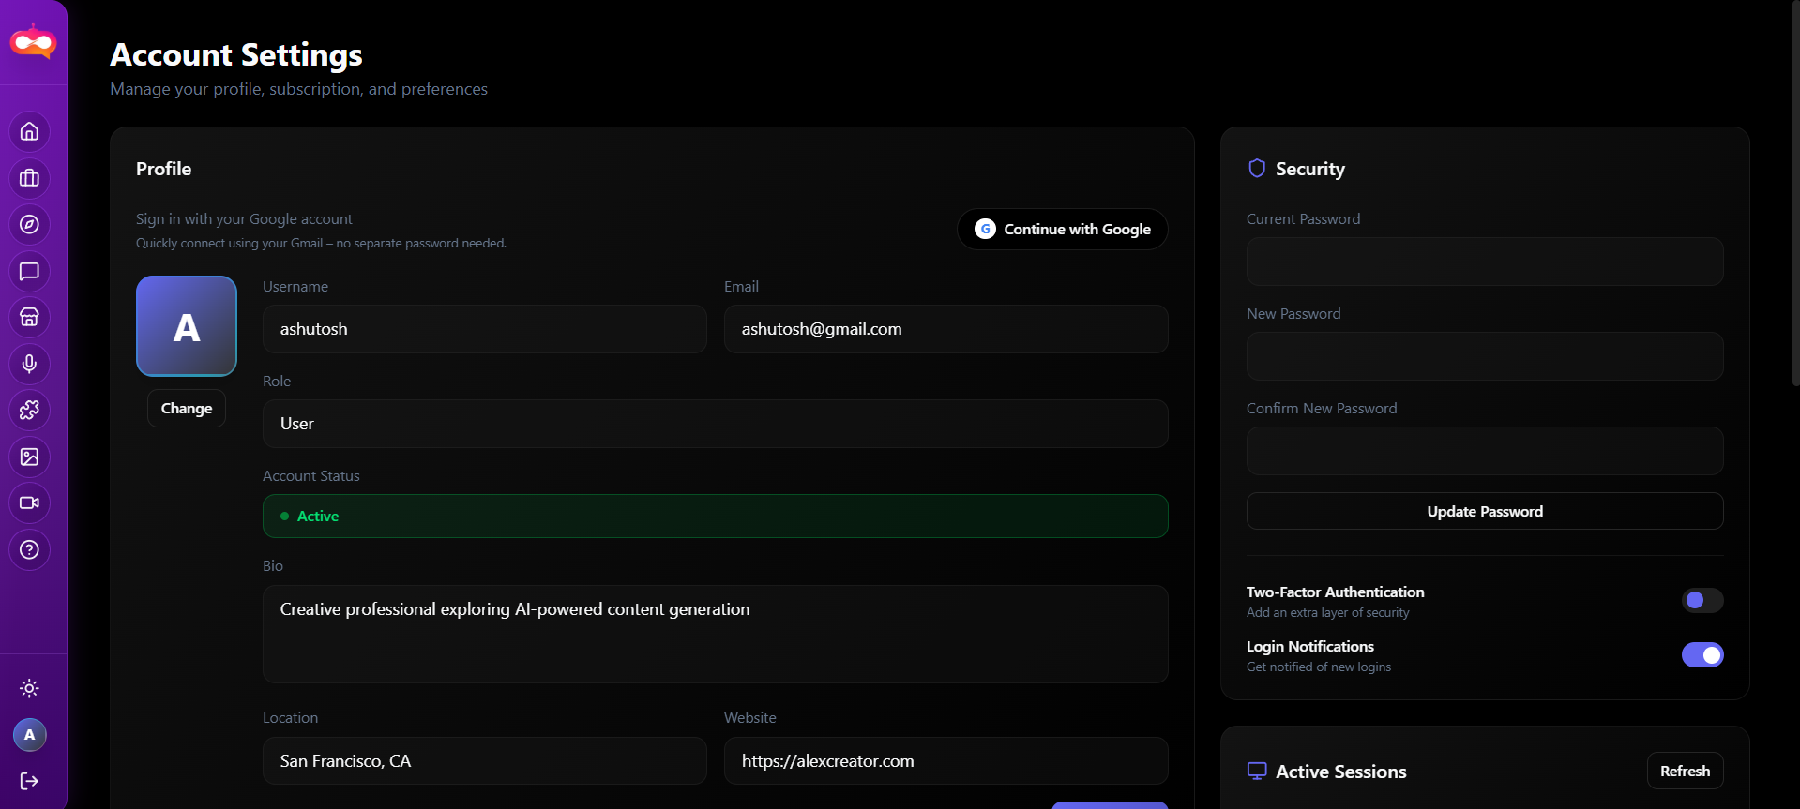Open the store marketplace icon
The image size is (1800, 809).
(30, 318)
